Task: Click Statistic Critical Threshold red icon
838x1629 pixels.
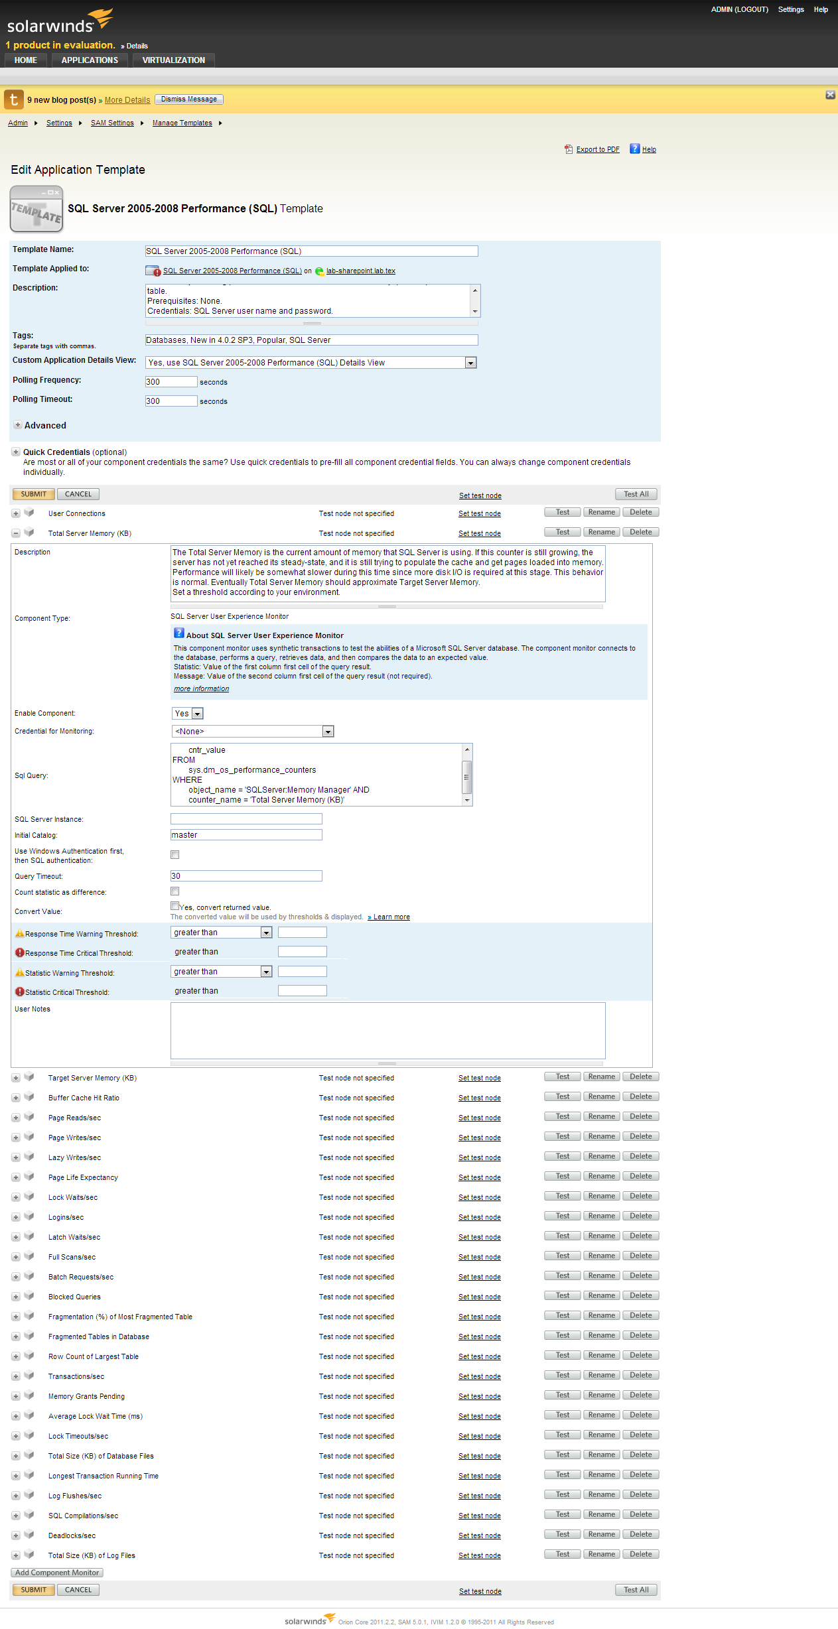Action: click(20, 992)
